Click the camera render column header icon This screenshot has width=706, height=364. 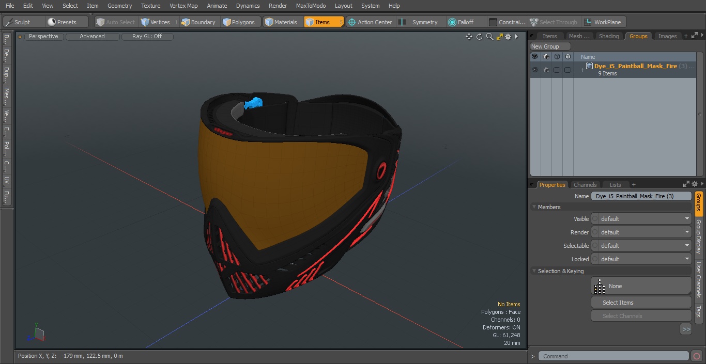pos(546,57)
